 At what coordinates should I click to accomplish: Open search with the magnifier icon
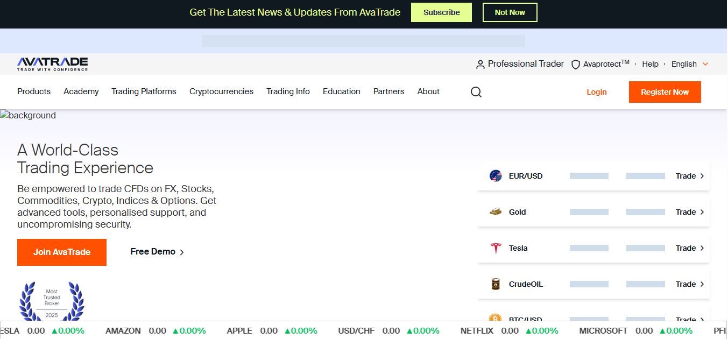(x=476, y=92)
